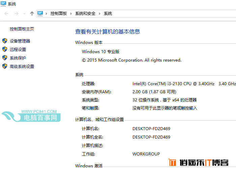Go up one level with up arrow
This screenshot has width=236, height=169.
tap(32, 14)
